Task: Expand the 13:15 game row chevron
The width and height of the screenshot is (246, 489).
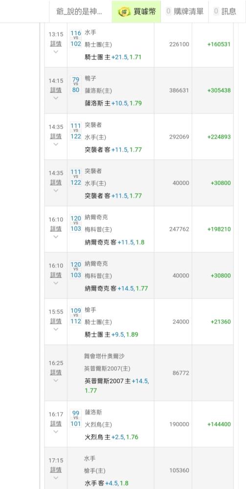Action: pyautogui.click(x=56, y=52)
